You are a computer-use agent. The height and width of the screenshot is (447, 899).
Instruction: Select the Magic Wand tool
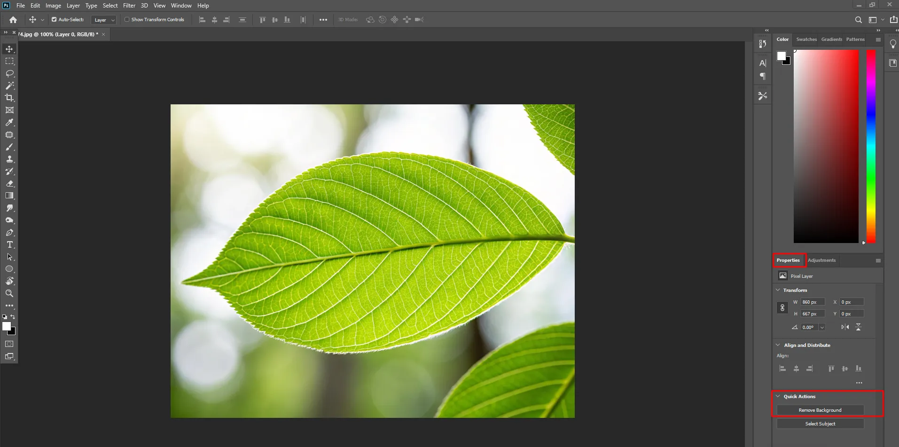click(9, 86)
